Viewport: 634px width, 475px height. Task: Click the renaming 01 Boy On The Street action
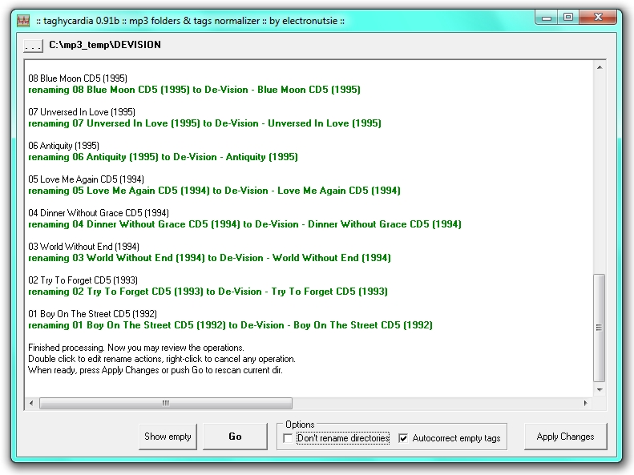click(x=231, y=325)
